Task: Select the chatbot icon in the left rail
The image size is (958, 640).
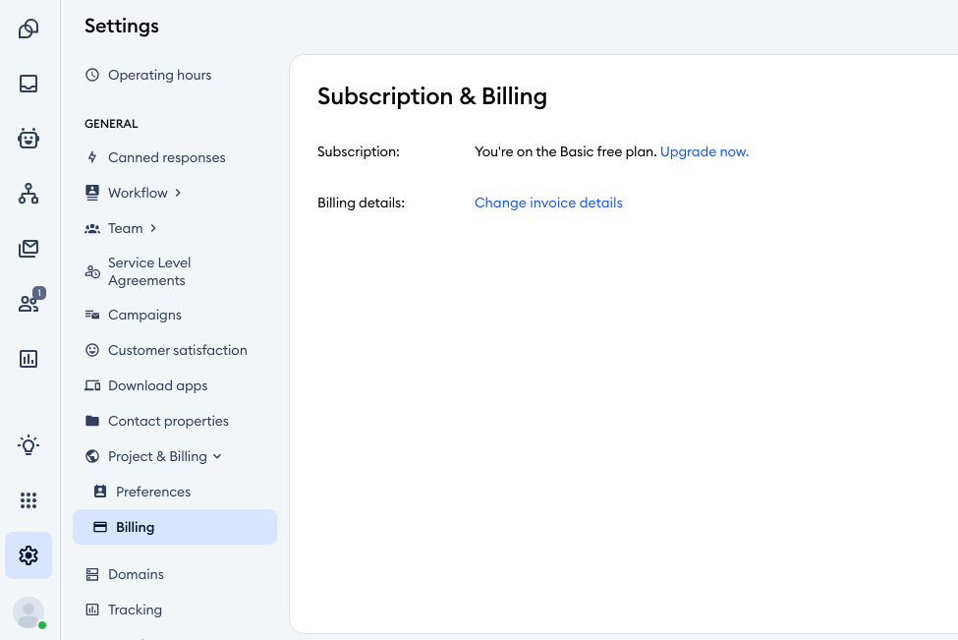Action: click(28, 139)
